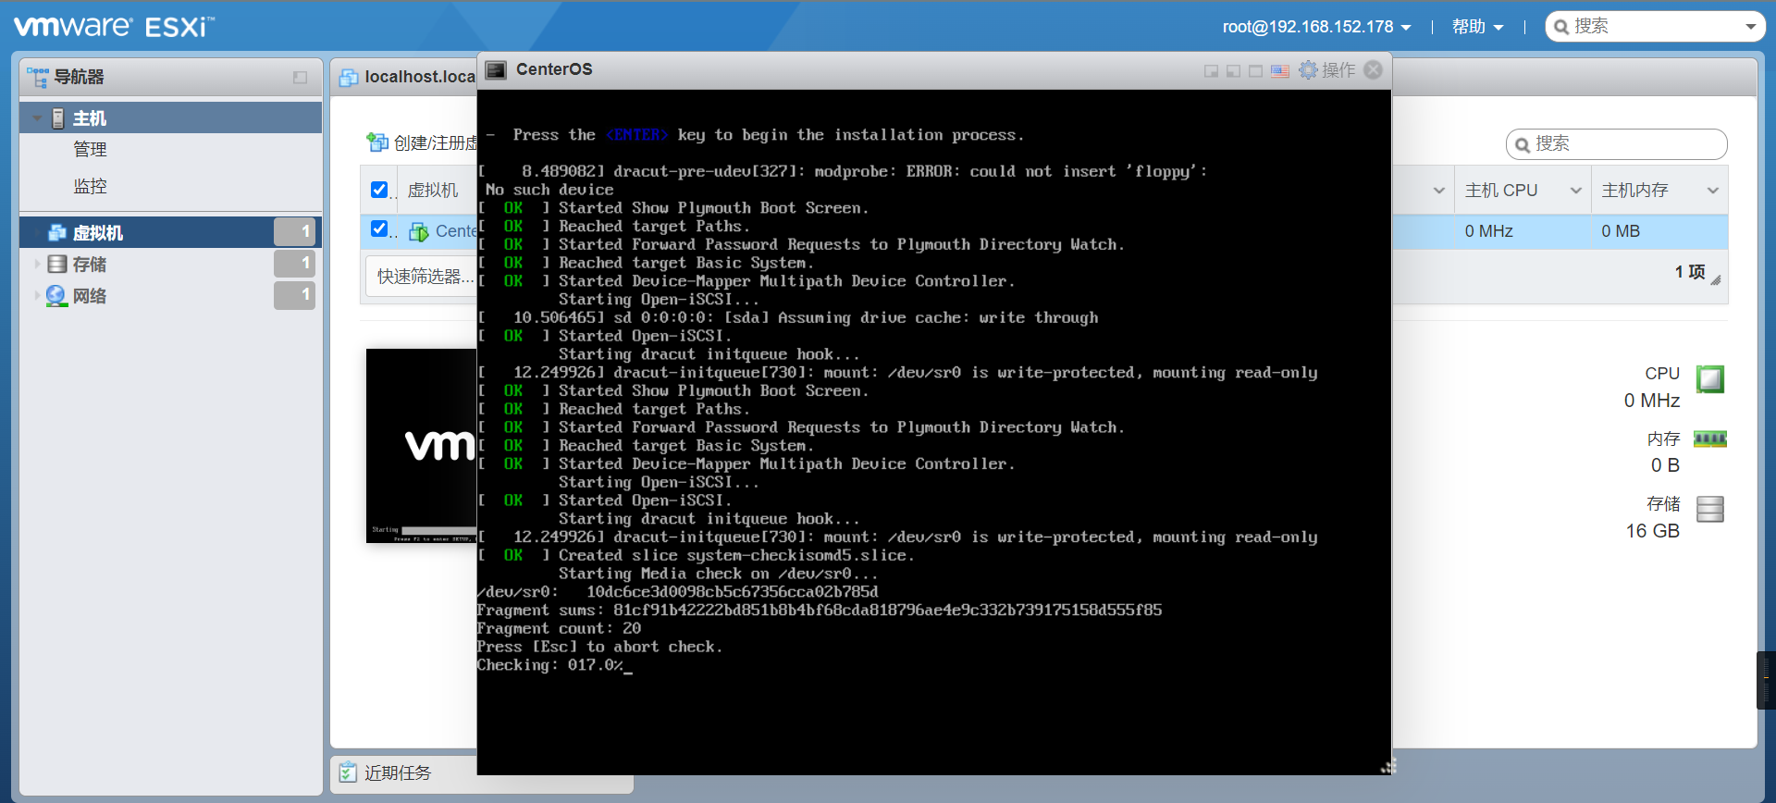The image size is (1776, 803).
Task: Open the top search box dropdown arrow
Action: [x=1750, y=27]
